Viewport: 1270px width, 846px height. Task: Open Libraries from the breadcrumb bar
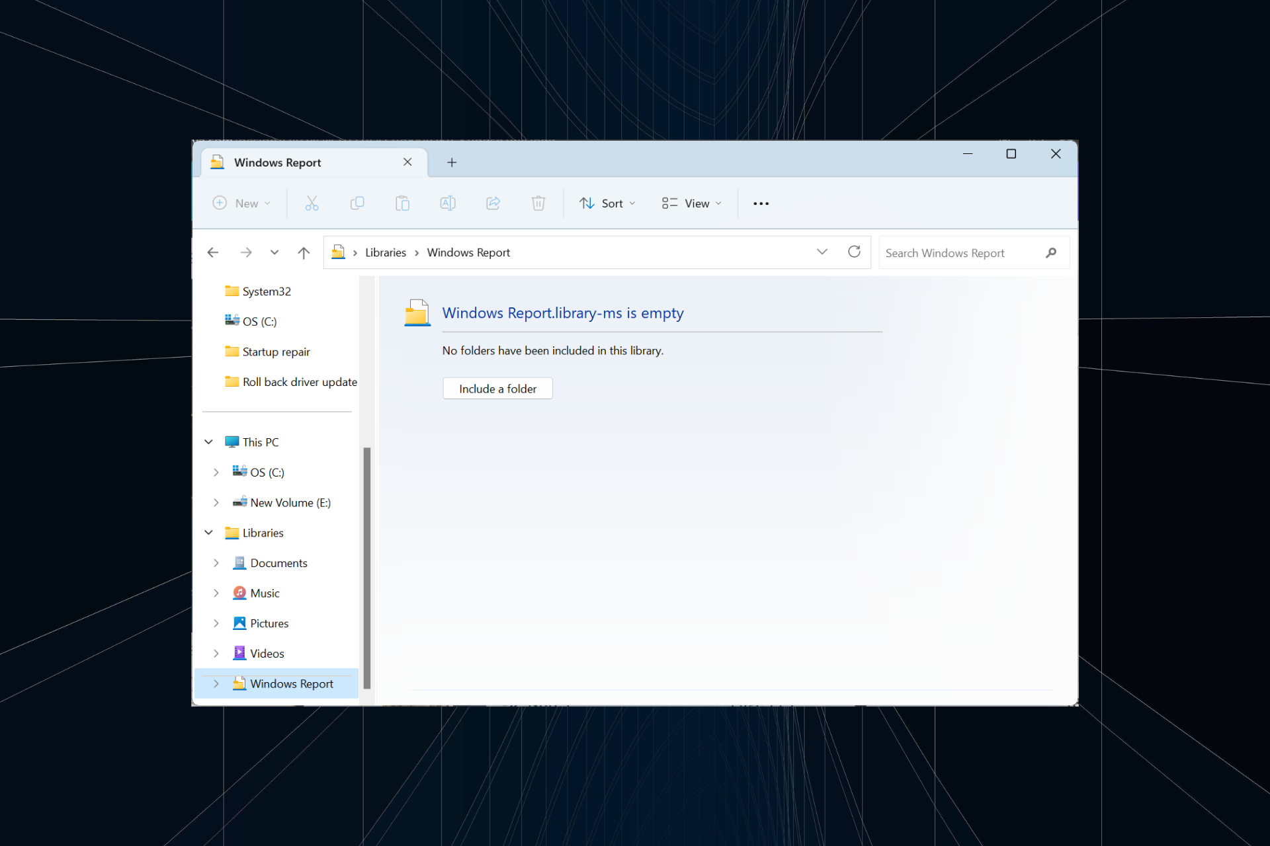tap(386, 252)
